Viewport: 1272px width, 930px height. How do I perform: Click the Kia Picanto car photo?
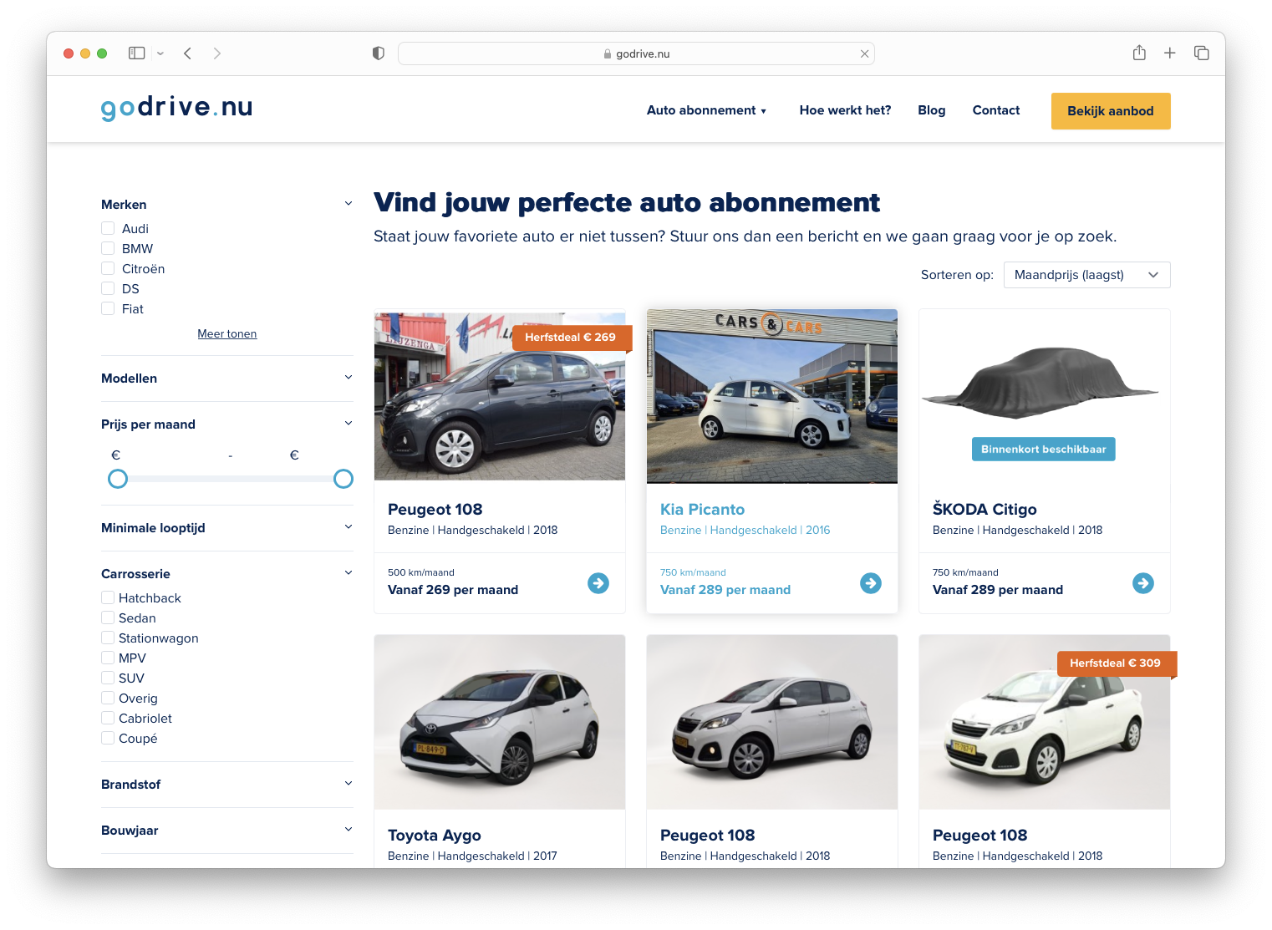(x=772, y=396)
